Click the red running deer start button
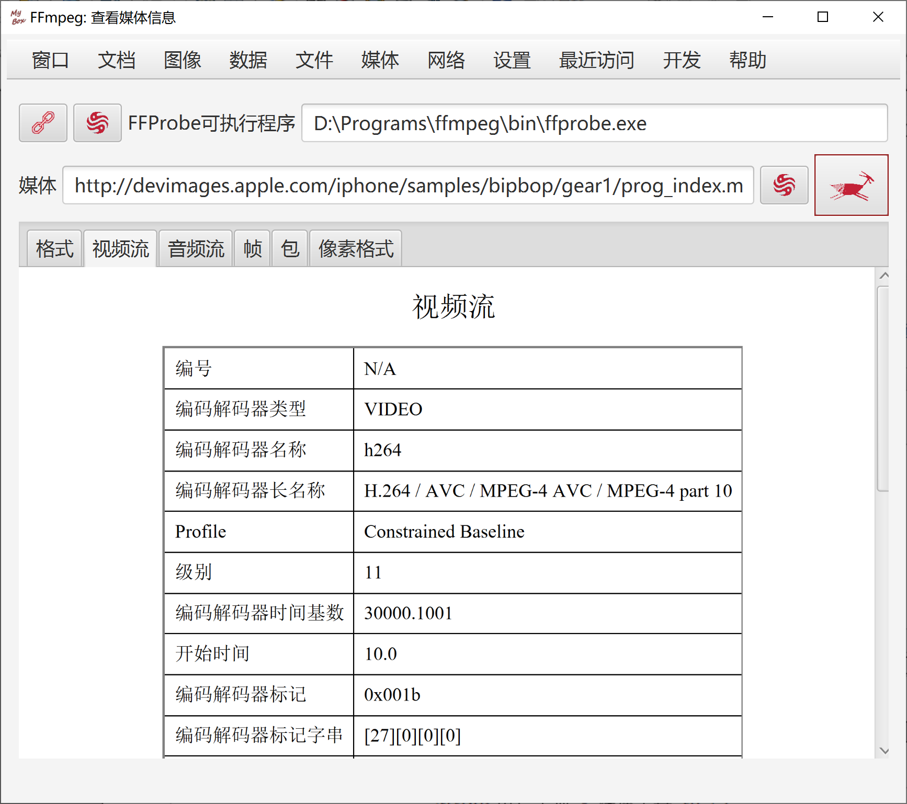 pos(851,185)
